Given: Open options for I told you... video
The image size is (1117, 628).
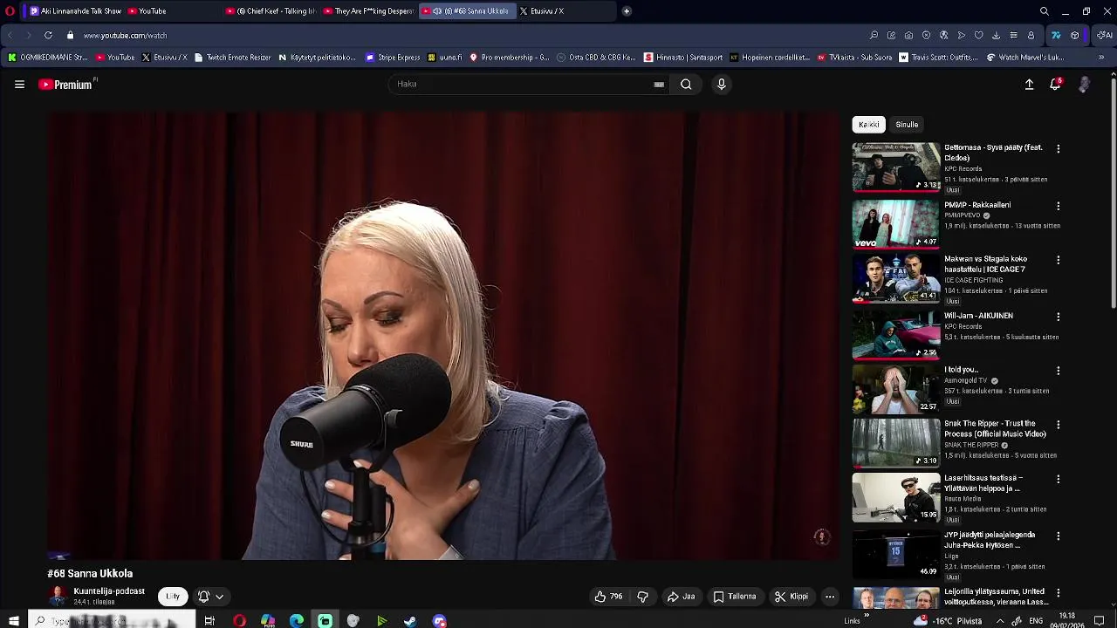Looking at the screenshot, I should point(1058,372).
